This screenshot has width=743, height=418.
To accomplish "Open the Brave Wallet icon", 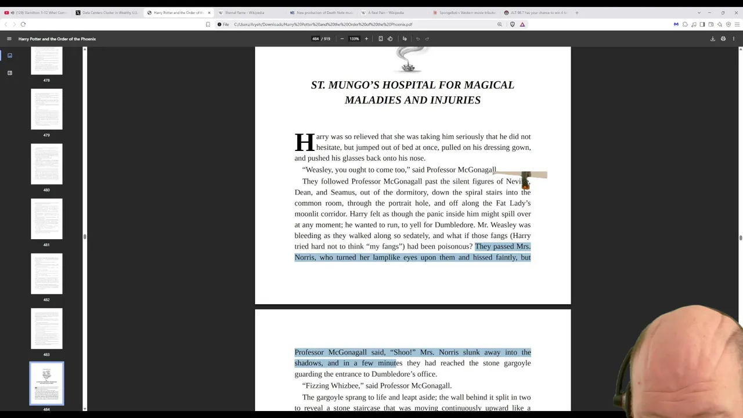I will pos(711,24).
